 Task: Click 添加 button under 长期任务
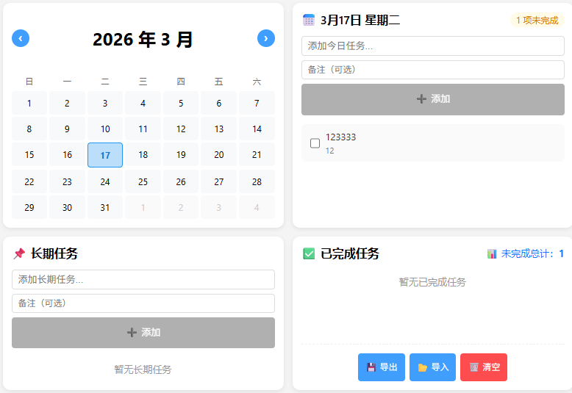(x=143, y=333)
